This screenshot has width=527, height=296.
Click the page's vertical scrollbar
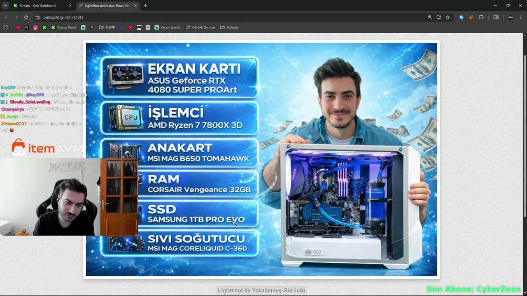pos(525,136)
